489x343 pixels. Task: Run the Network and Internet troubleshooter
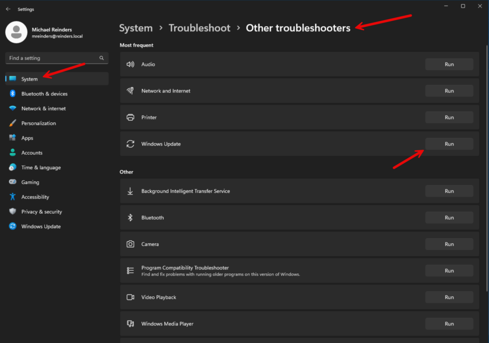click(x=449, y=91)
